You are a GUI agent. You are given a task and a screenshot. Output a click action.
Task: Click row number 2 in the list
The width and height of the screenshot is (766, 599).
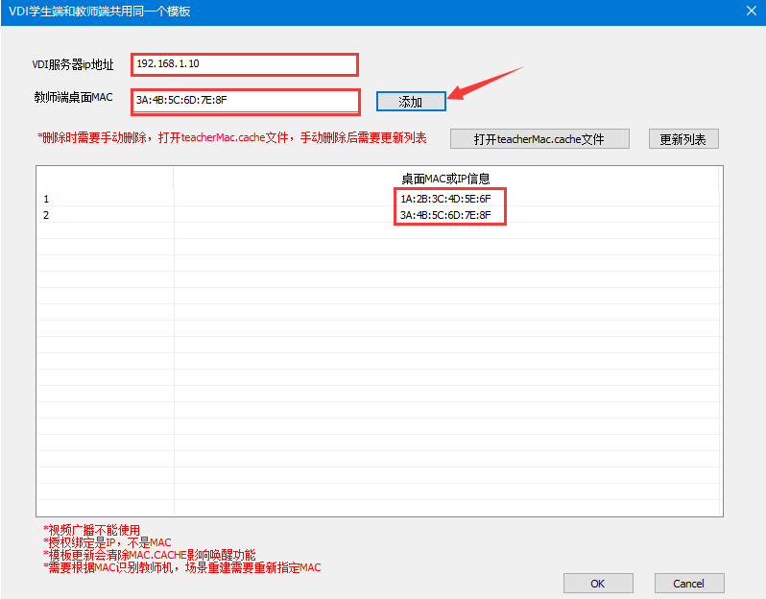[46, 215]
